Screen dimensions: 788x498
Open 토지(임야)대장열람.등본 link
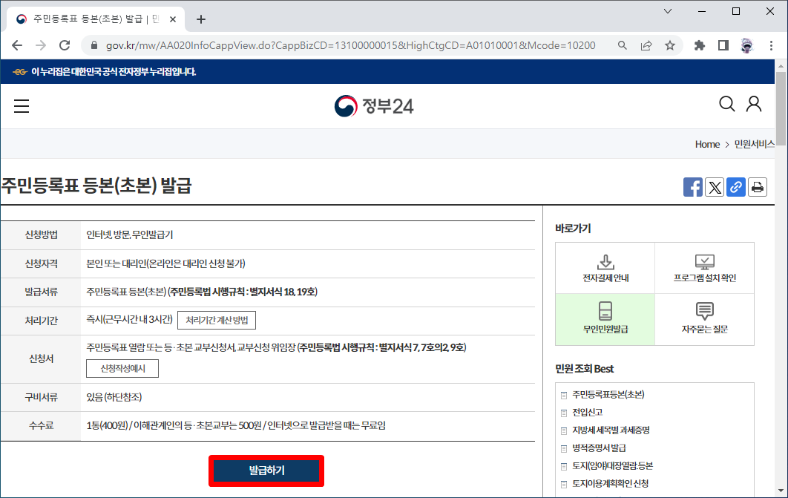pyautogui.click(x=613, y=466)
